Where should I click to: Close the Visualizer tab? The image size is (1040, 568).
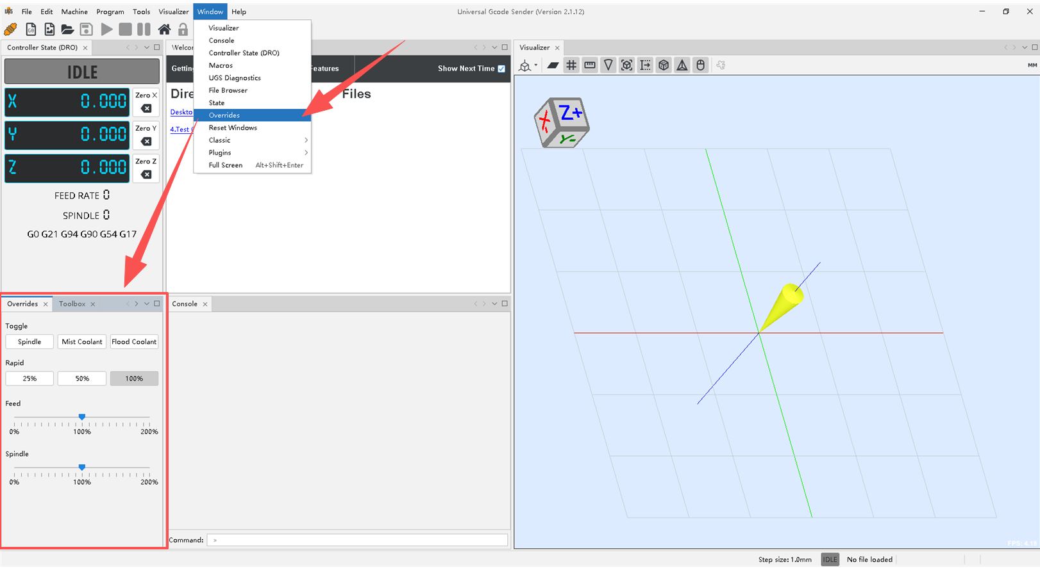557,48
